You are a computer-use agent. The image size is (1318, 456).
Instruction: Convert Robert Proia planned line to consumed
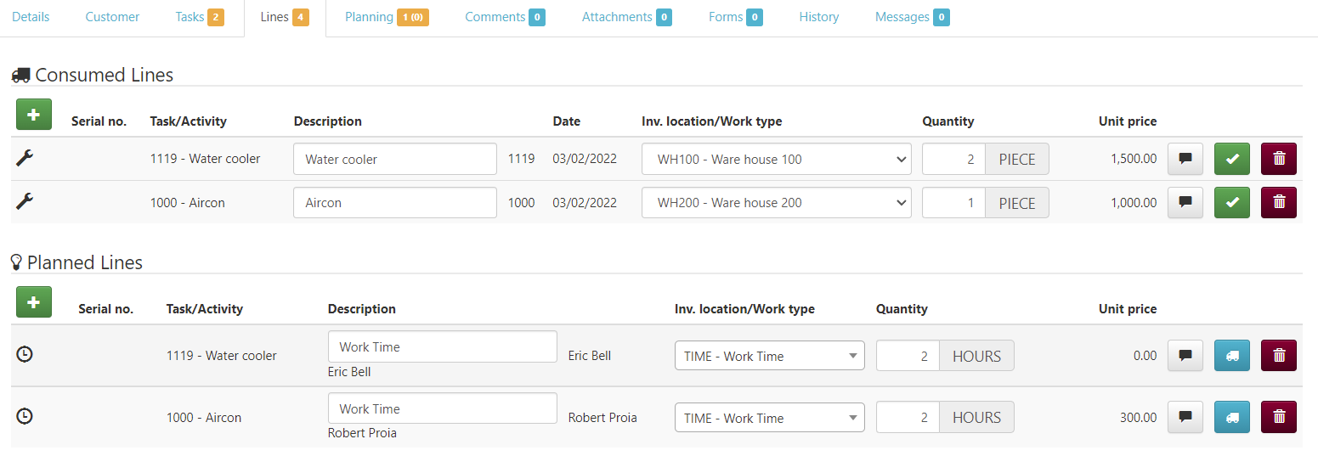pyautogui.click(x=1231, y=417)
